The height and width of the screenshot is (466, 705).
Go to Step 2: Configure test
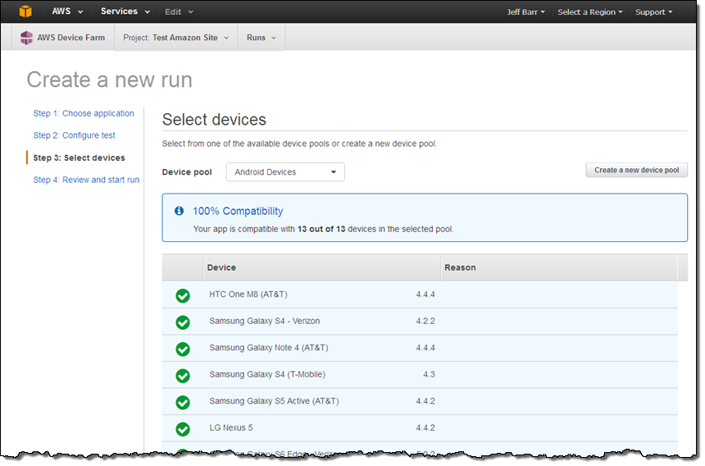[x=74, y=135]
